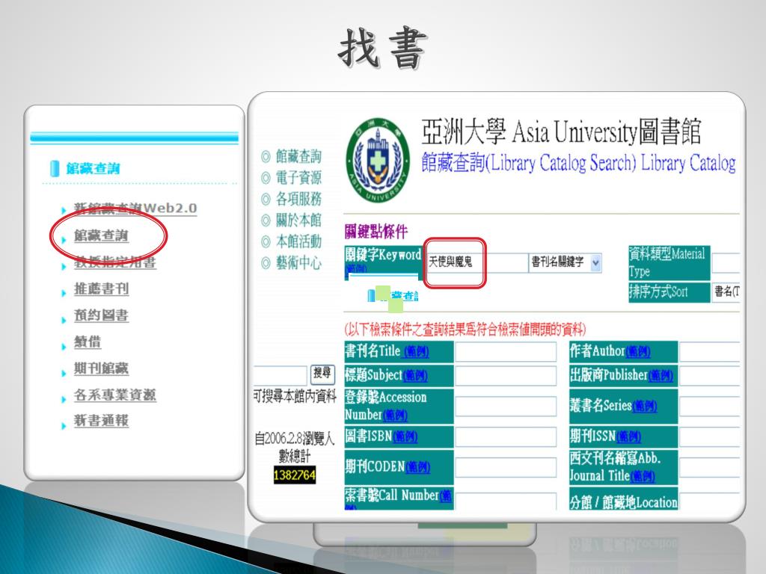Select 館藏查詢 in library navigation menu
The height and width of the screenshot is (574, 766).
tap(298, 156)
